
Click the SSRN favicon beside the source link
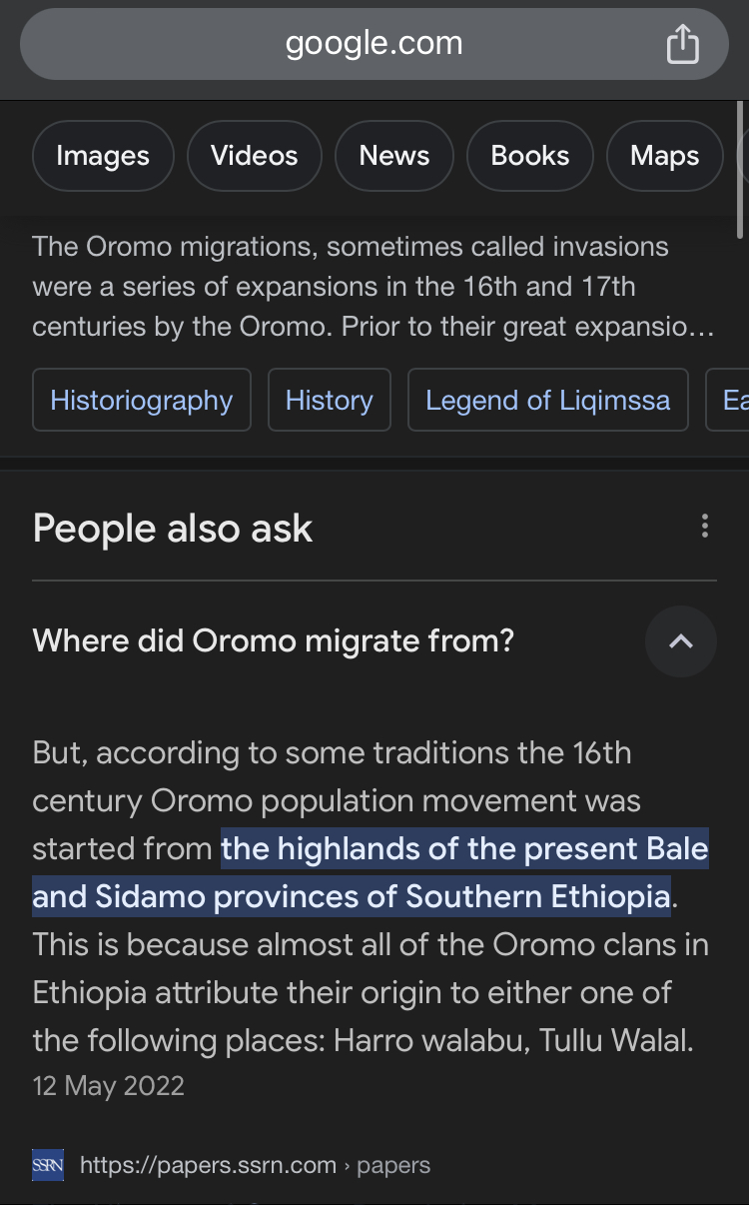pyautogui.click(x=48, y=1165)
